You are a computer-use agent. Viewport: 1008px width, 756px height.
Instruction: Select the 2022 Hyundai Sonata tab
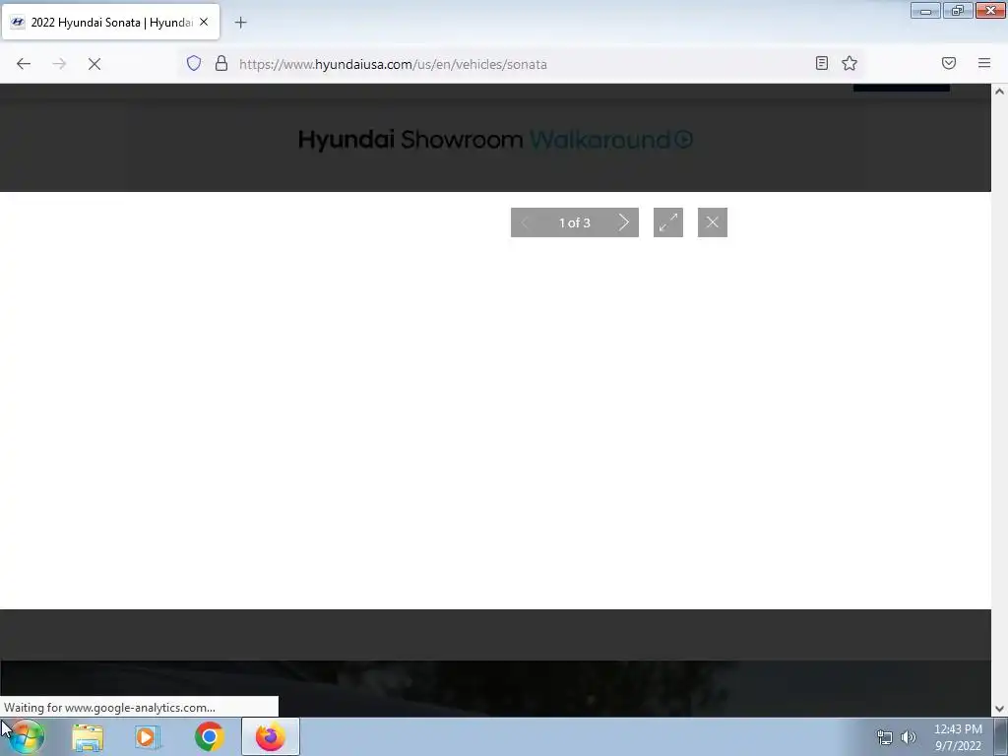click(110, 22)
